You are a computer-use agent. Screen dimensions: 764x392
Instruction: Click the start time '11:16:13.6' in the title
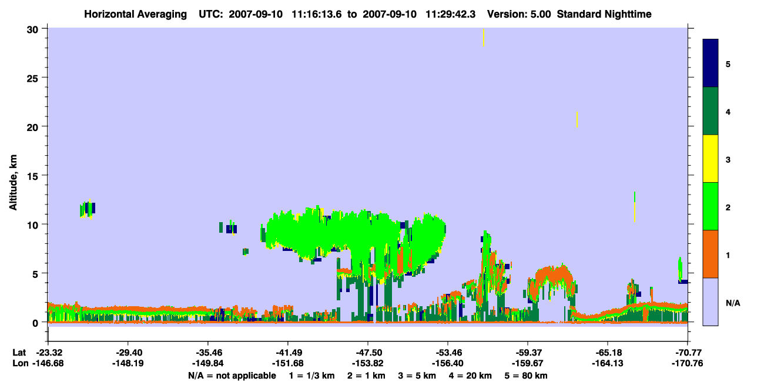click(317, 14)
